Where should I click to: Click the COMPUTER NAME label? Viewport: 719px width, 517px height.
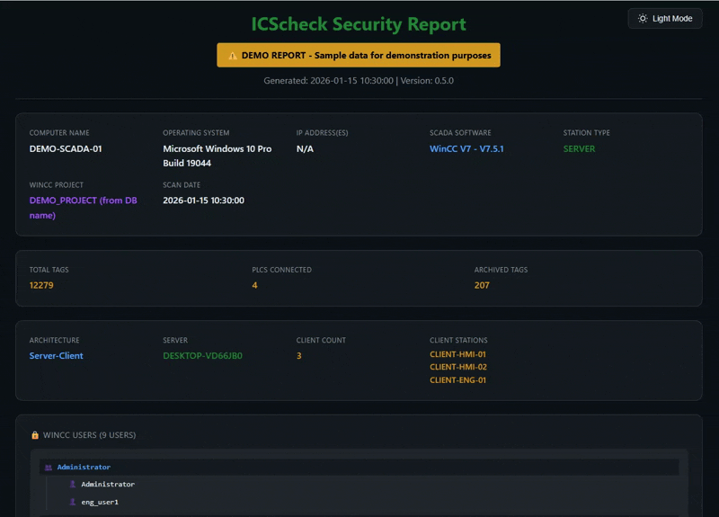pos(59,132)
